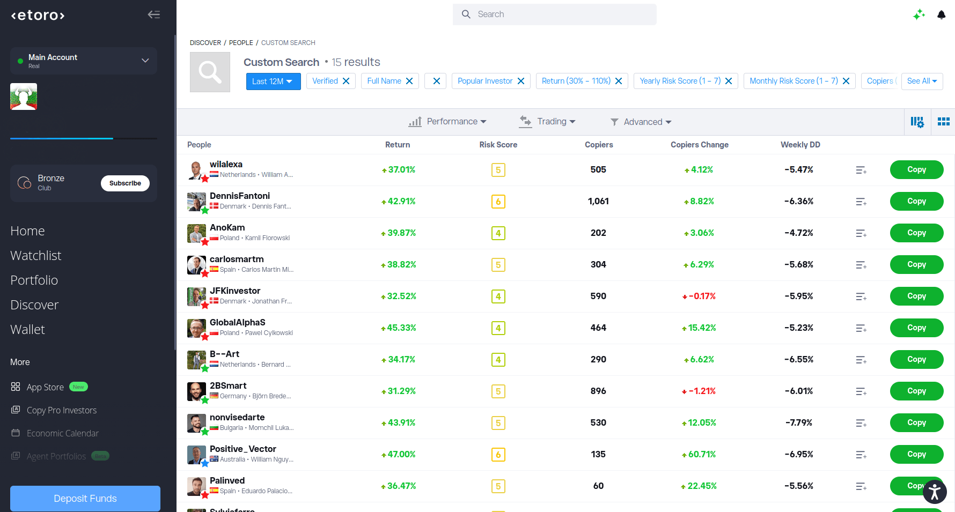
Task: Sort by the Copiers column header
Action: pos(599,145)
